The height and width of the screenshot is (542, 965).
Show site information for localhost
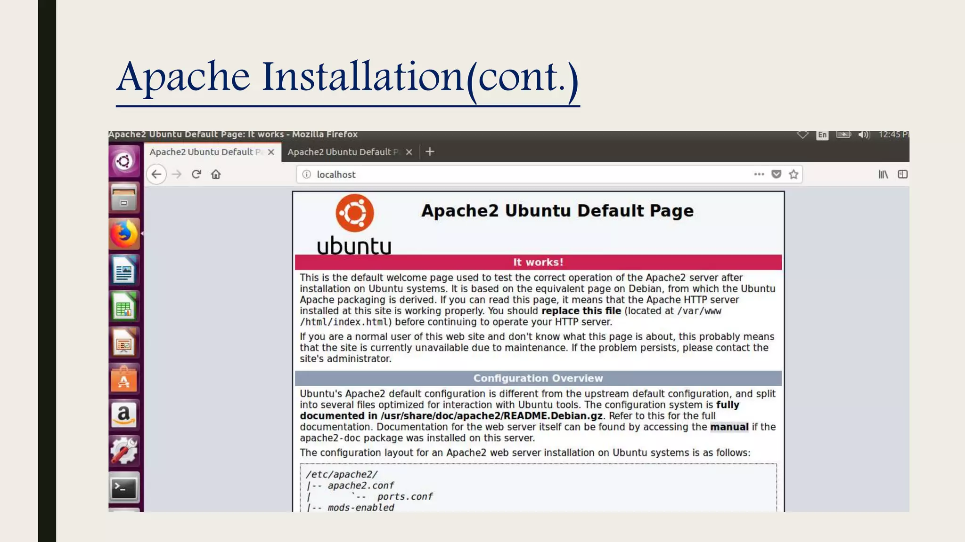tap(307, 175)
